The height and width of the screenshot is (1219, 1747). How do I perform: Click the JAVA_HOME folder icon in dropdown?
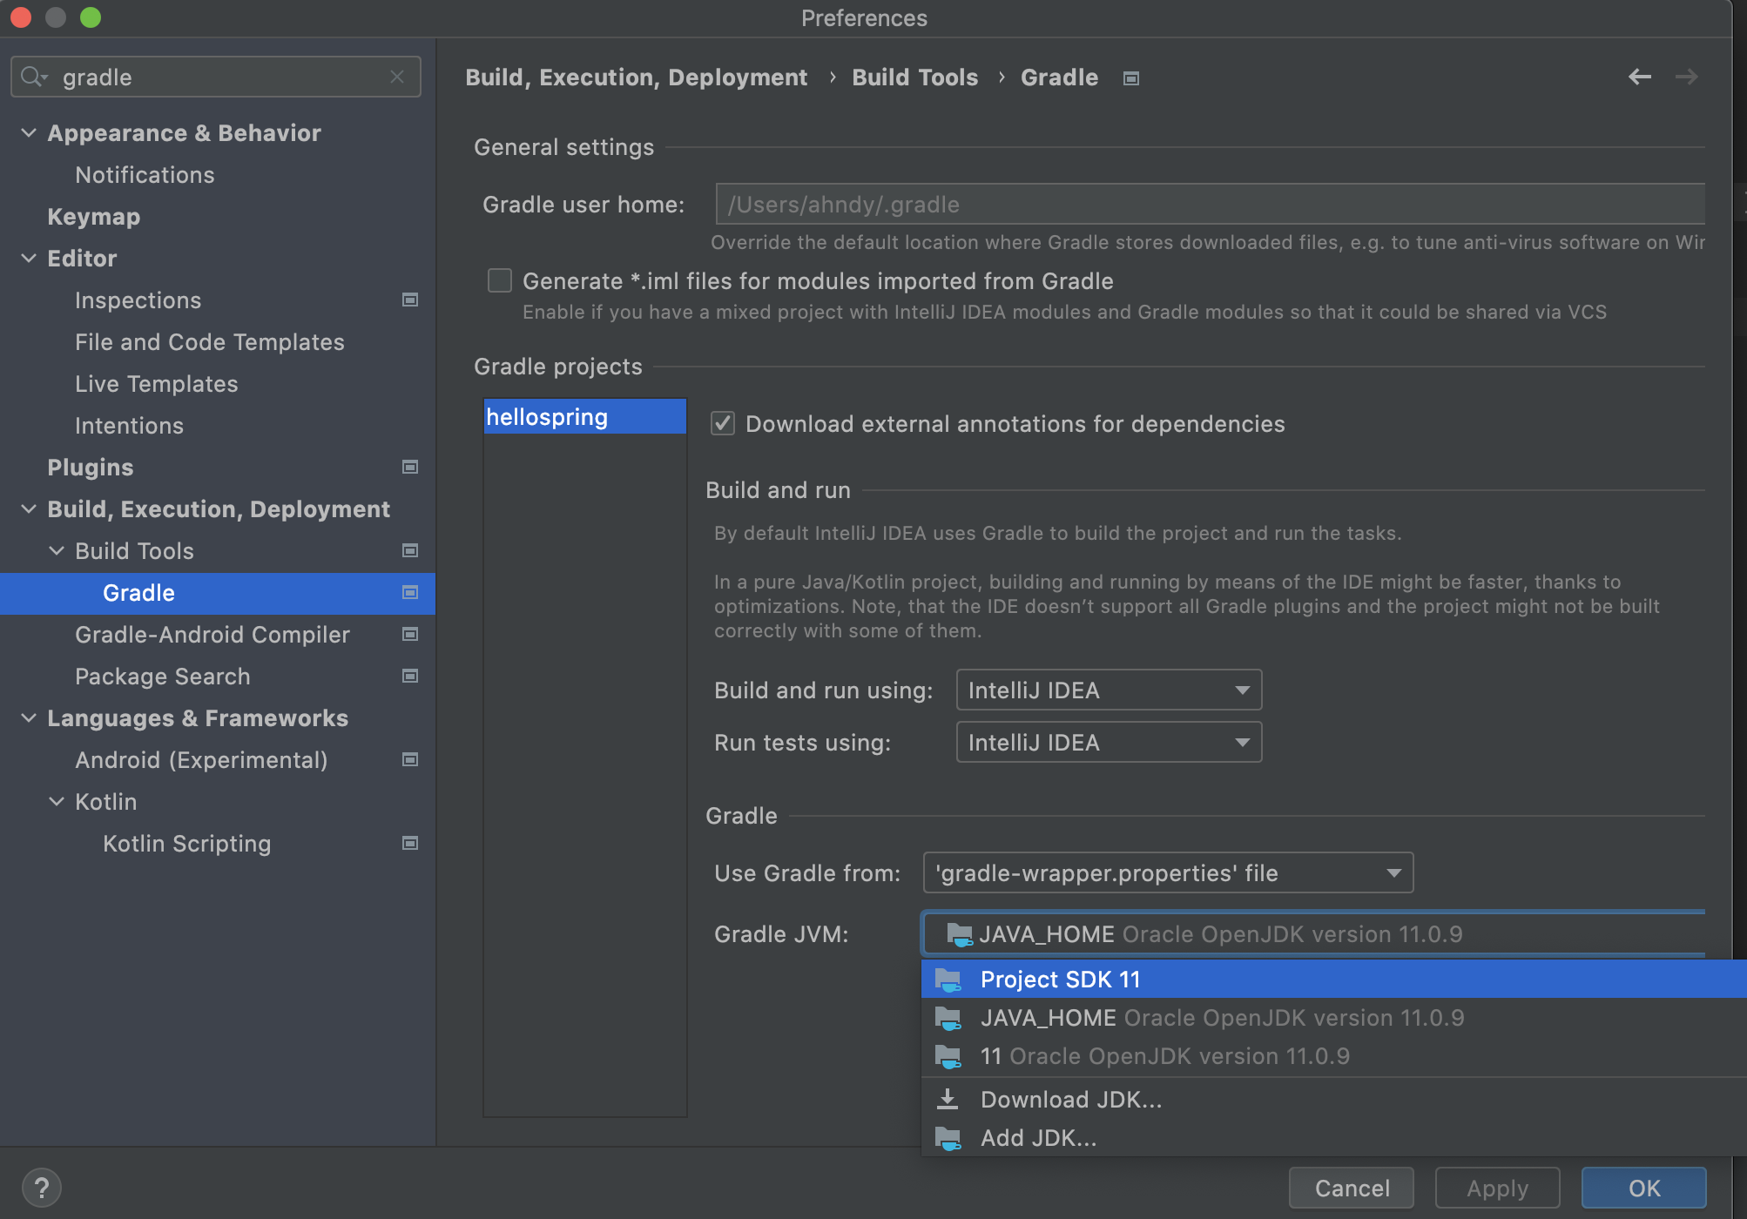coord(950,1019)
